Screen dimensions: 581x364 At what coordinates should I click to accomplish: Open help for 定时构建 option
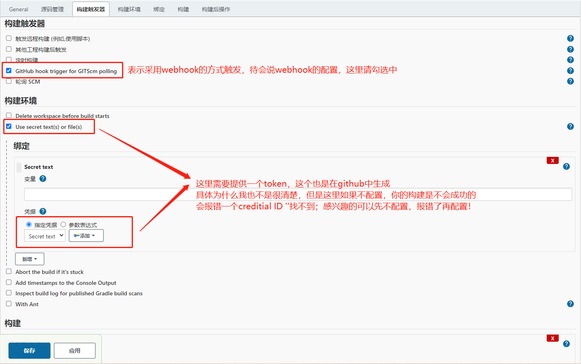coord(570,60)
